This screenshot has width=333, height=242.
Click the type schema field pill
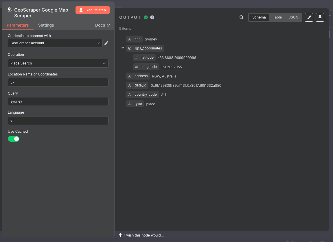[x=135, y=104]
